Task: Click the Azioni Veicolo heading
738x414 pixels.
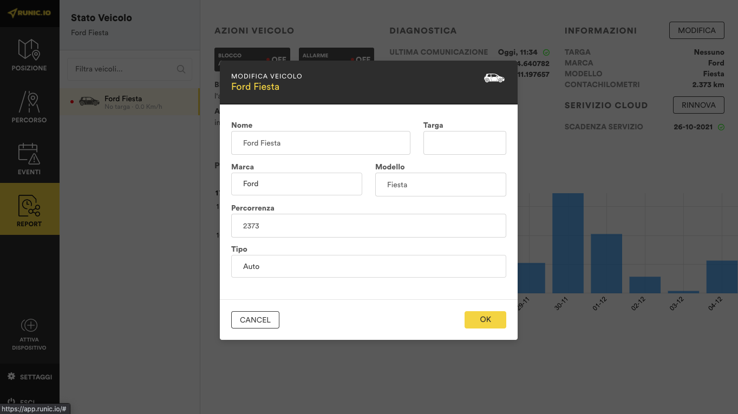Action: pyautogui.click(x=254, y=31)
